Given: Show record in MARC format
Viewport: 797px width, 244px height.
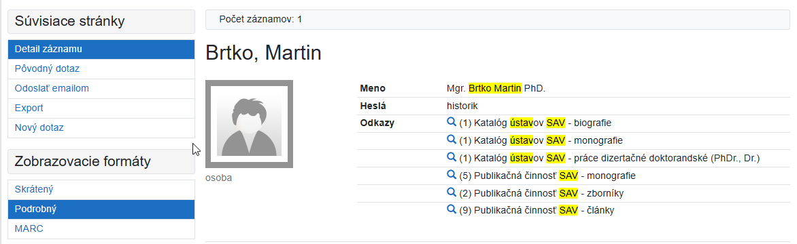Looking at the screenshot, I should [101, 229].
